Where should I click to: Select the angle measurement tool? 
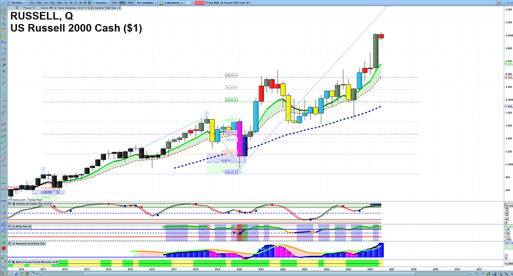click(4, 213)
